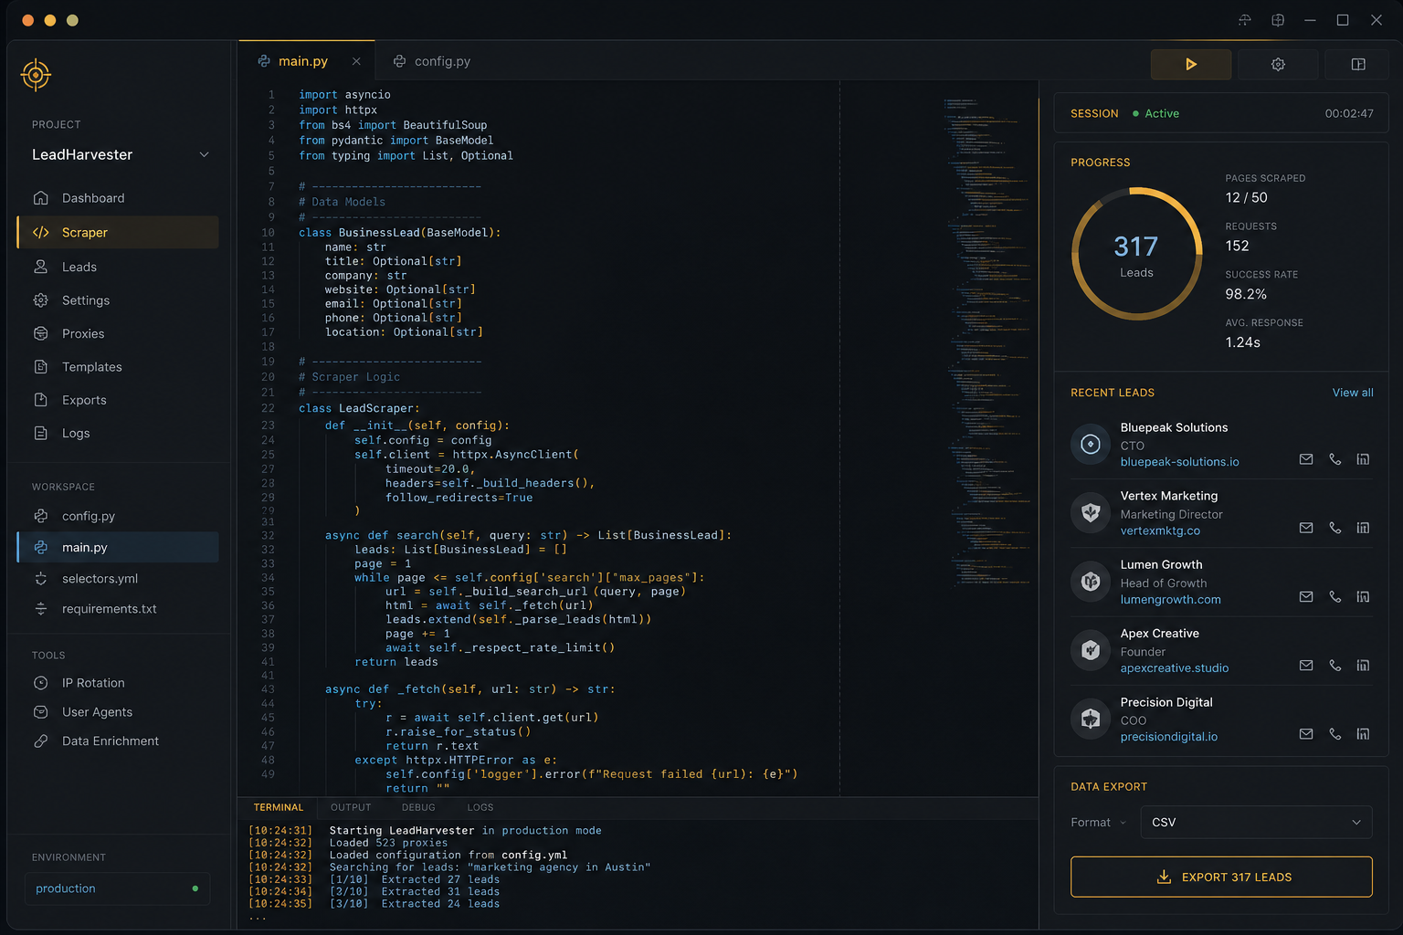This screenshot has width=1403, height=935.
Task: Open the Dashboard sidebar item
Action: coord(118,198)
